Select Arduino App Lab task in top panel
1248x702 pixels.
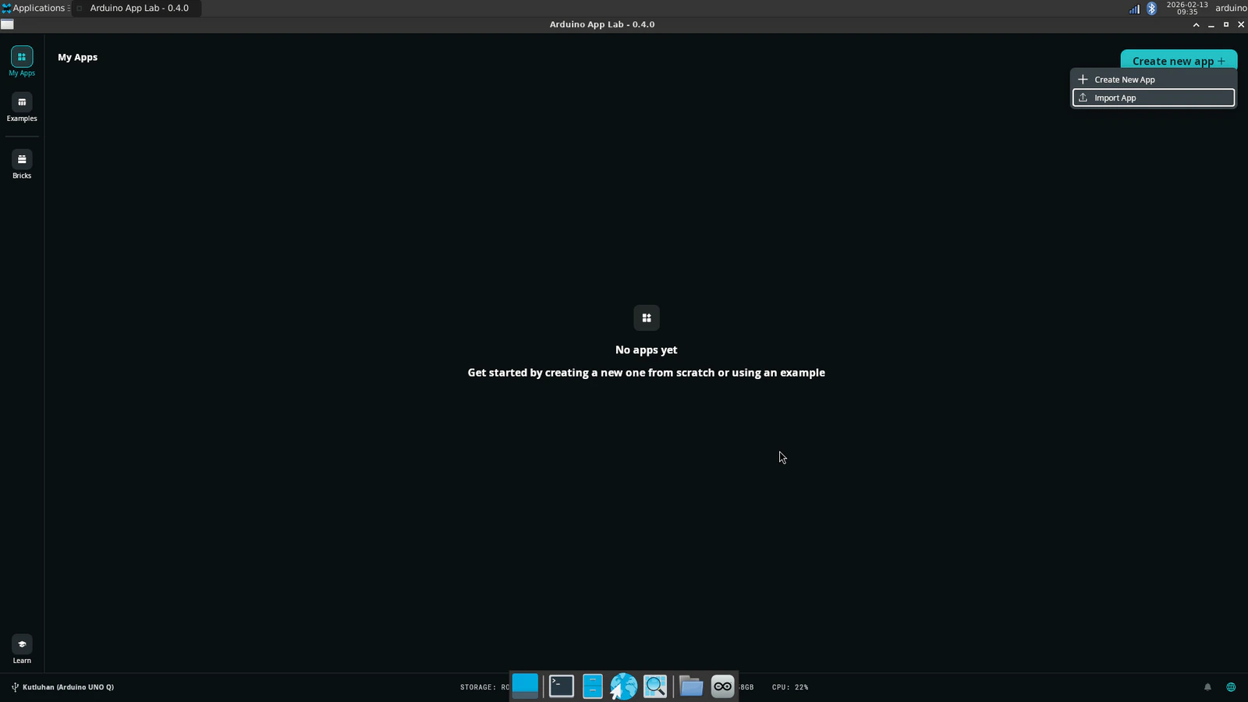[x=137, y=8]
